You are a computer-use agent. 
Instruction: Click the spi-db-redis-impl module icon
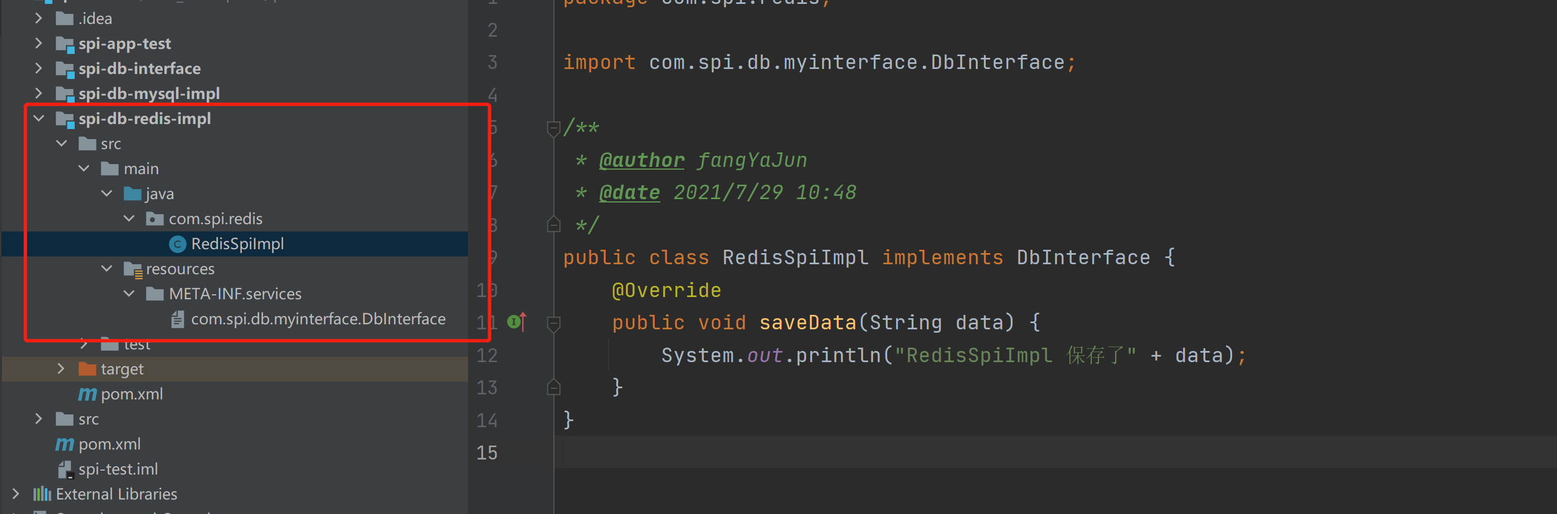65,119
